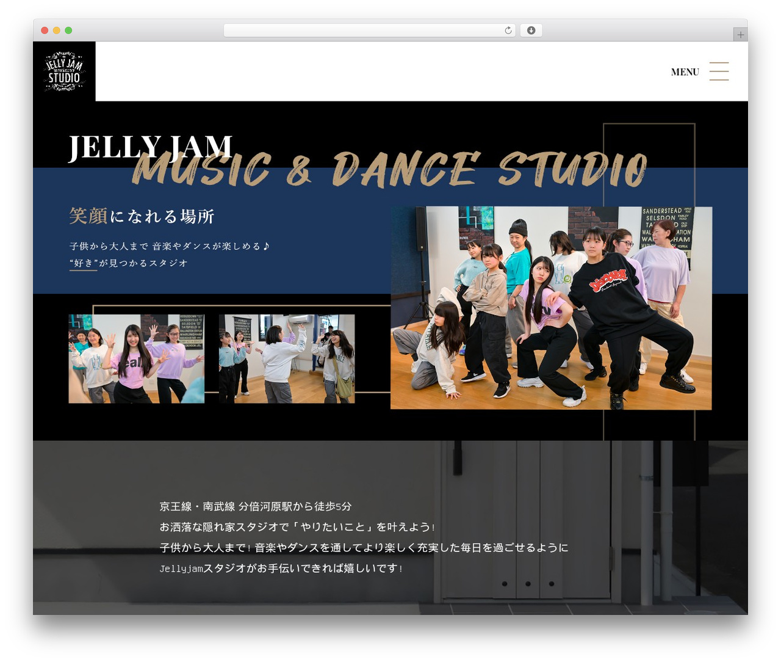Click the line 子供から大人まで 音楽やダンスが楽しめる♪
781x662 pixels.
coord(170,246)
